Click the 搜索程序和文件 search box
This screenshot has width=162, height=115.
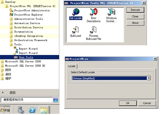pyautogui.click(x=27, y=100)
